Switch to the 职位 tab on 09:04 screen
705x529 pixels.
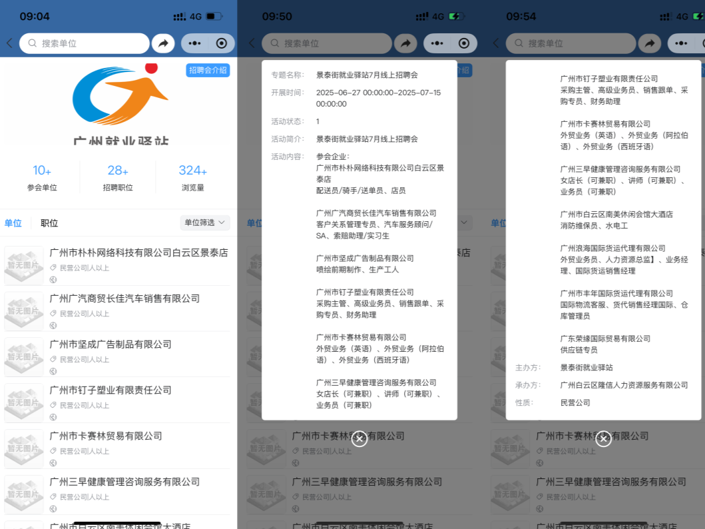click(x=49, y=223)
